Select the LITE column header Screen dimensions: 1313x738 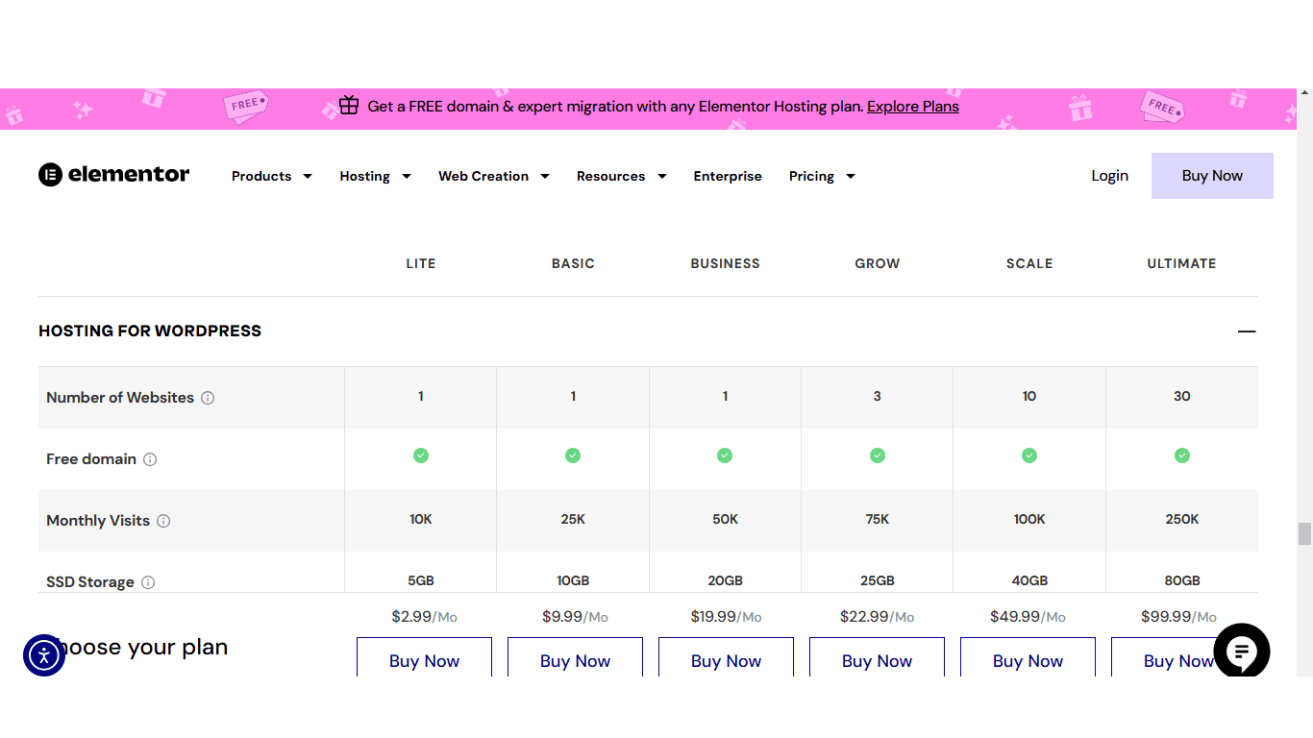(x=421, y=263)
